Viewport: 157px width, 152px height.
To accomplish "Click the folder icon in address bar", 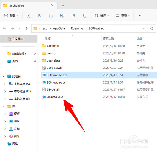I will click(35, 28).
